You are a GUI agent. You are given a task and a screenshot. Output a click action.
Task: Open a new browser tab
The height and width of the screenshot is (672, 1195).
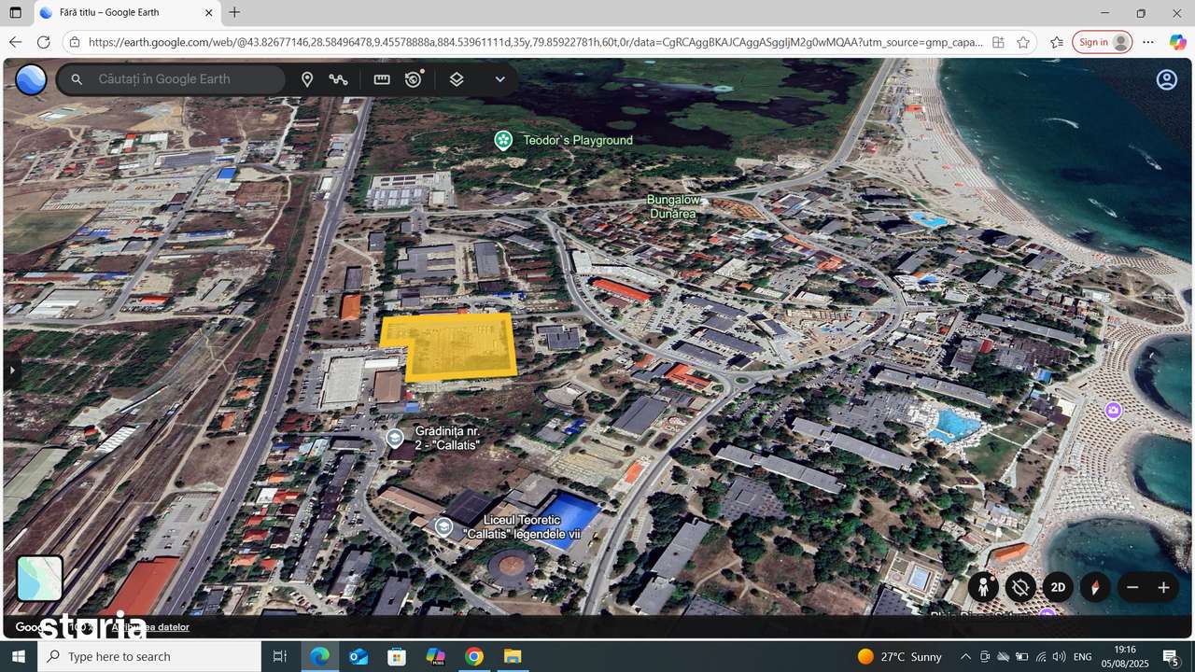pyautogui.click(x=234, y=13)
